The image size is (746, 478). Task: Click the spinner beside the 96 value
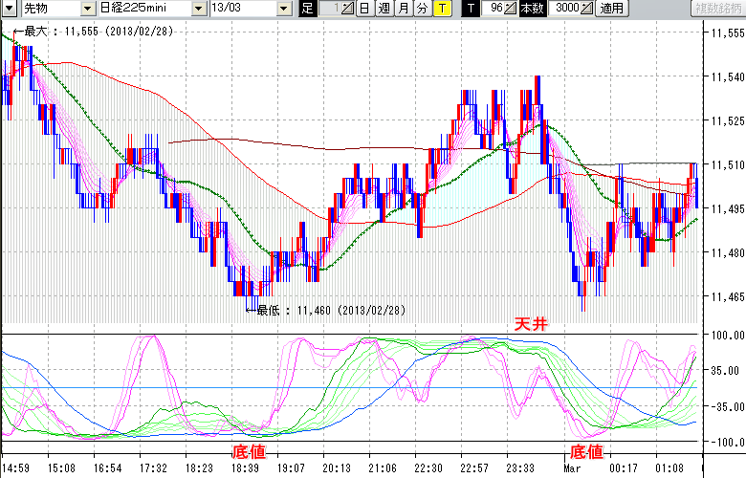512,9
